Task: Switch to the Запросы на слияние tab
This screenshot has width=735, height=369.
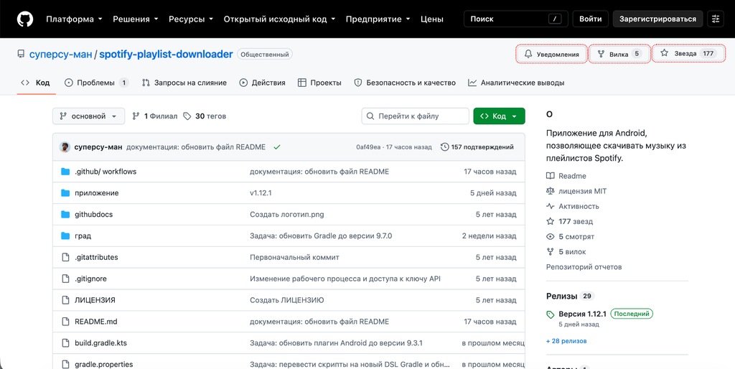Action: click(x=184, y=83)
